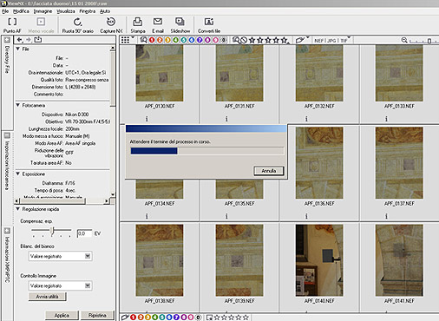Open the Immagine menu

tap(43, 11)
